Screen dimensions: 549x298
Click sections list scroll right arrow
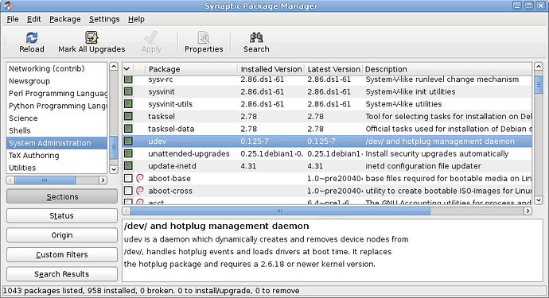click(x=103, y=180)
